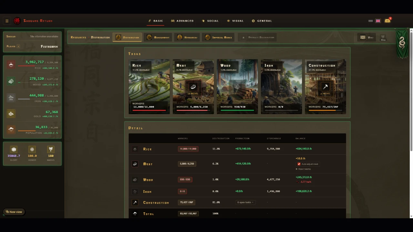Click the population icon in sidebar

(11, 129)
